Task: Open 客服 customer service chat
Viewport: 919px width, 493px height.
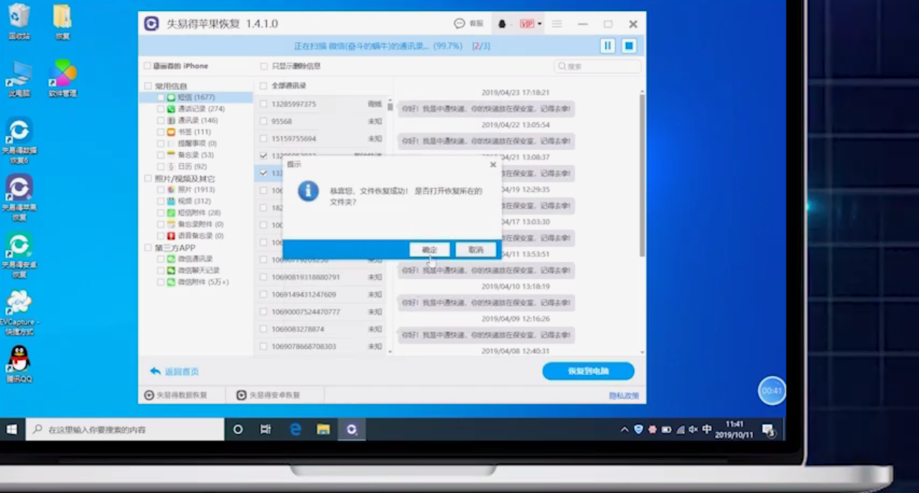Action: tap(470, 24)
